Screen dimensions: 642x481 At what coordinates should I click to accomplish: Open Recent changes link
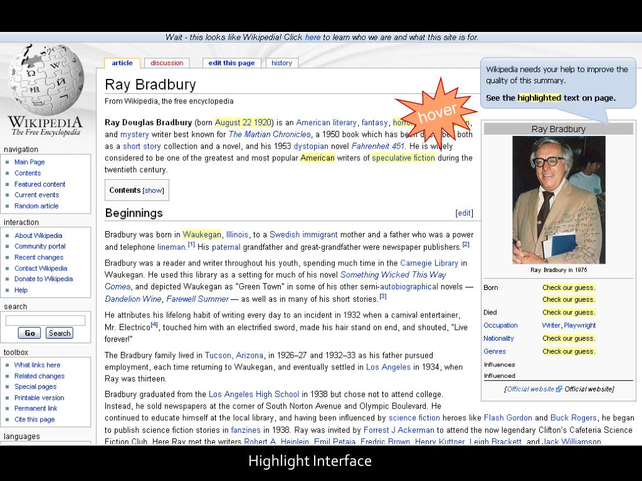tap(39, 257)
